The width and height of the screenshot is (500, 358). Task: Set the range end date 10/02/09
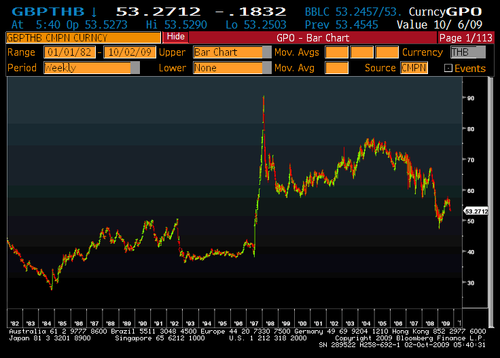click(130, 52)
